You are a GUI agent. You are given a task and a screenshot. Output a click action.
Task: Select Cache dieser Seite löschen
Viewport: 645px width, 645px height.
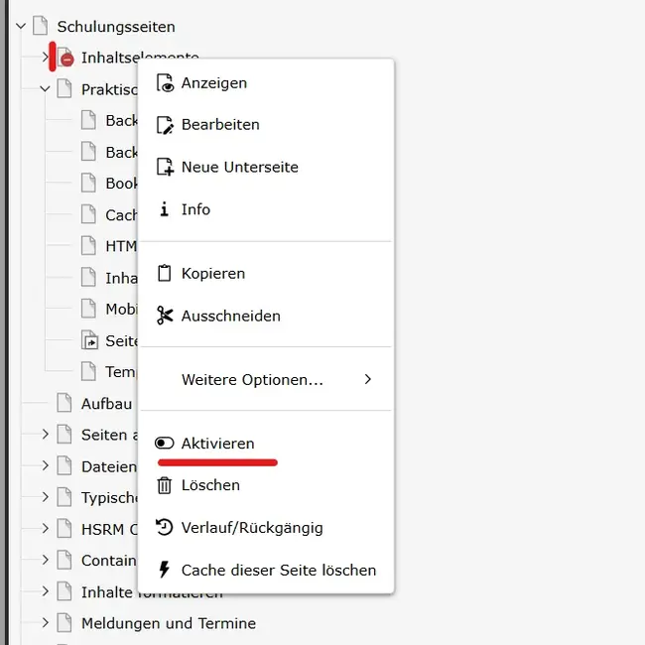pos(278,571)
